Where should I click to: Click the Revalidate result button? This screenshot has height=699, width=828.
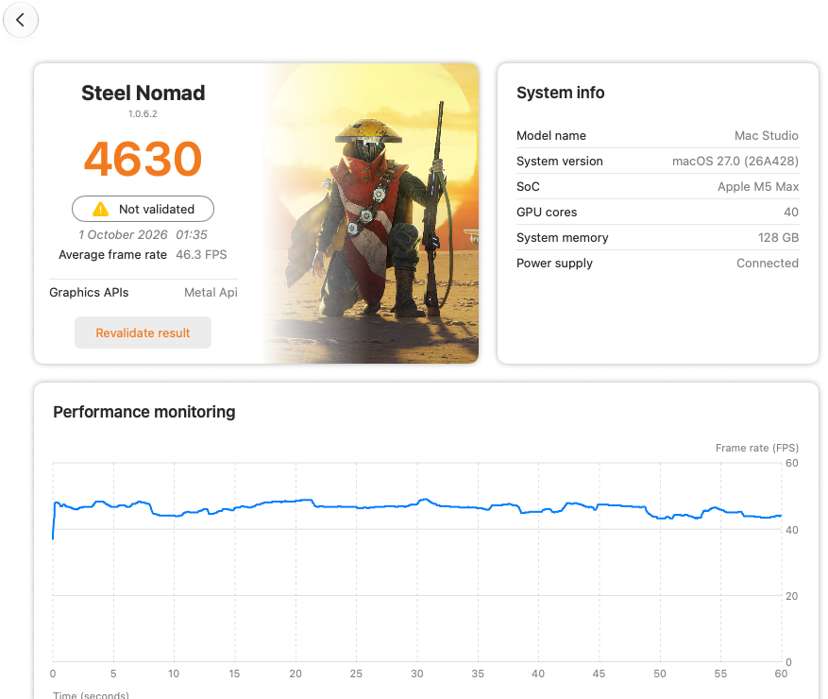143,332
